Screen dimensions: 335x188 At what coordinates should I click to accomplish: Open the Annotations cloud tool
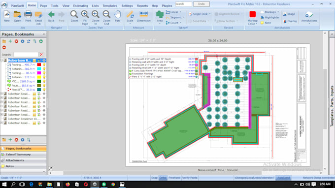click(309, 17)
